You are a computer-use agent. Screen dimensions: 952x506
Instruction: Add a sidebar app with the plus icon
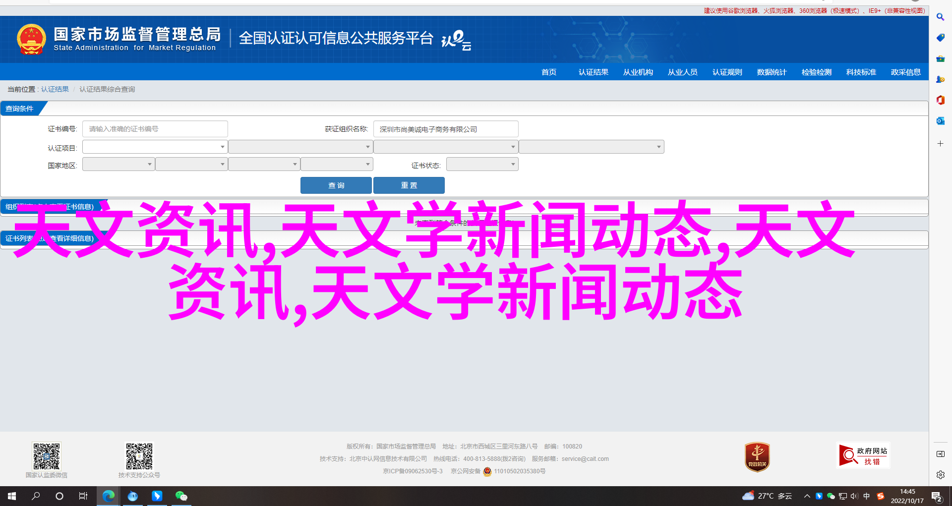tap(940, 144)
